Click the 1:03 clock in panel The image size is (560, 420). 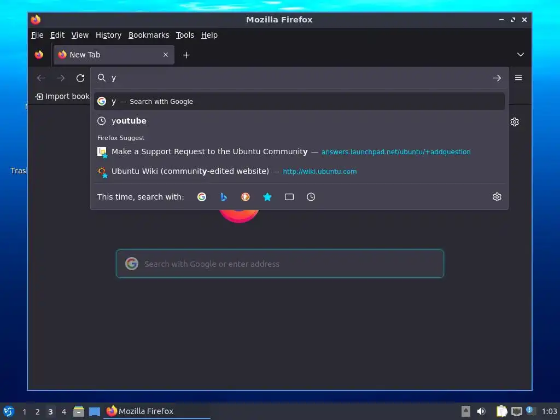click(x=549, y=411)
